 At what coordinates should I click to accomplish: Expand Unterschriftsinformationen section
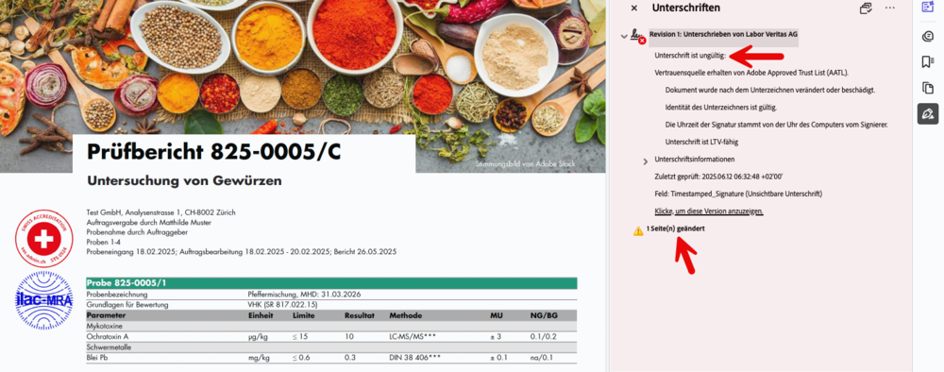tap(646, 161)
